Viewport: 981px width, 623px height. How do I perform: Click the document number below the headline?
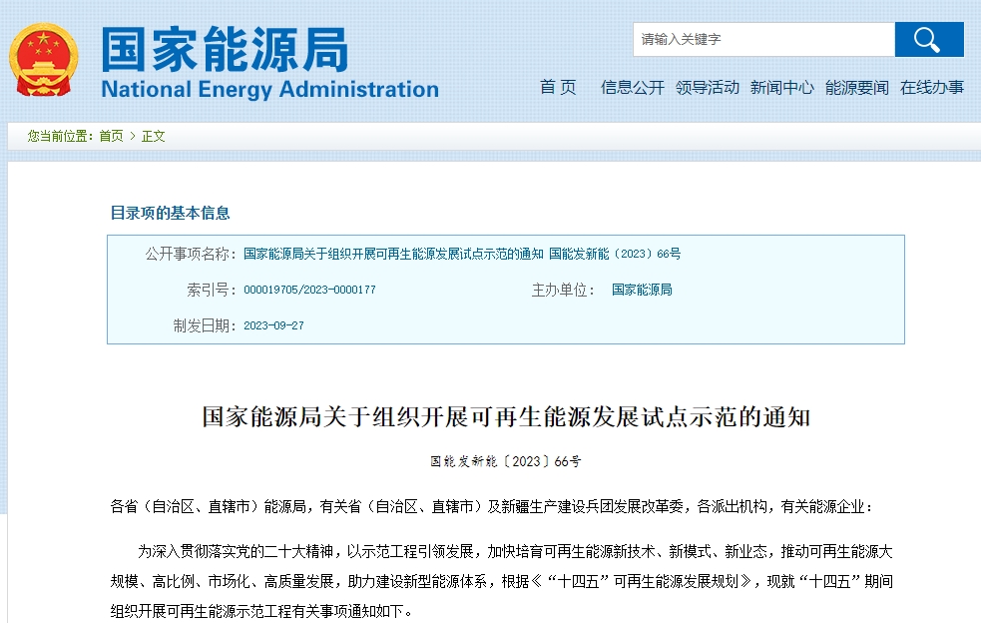coord(505,462)
